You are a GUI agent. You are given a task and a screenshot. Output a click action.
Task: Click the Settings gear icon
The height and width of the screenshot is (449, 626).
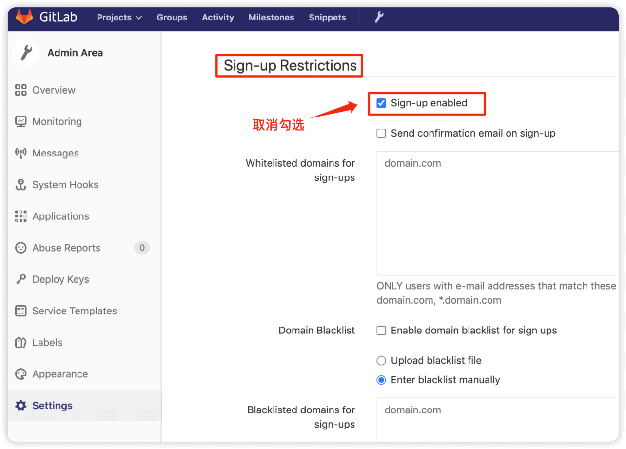20,406
